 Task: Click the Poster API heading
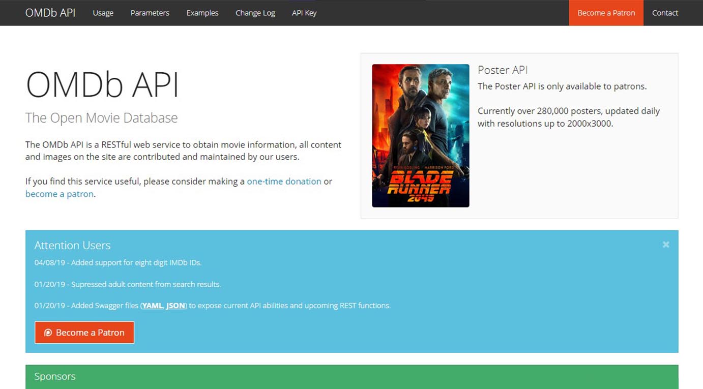[x=503, y=70]
